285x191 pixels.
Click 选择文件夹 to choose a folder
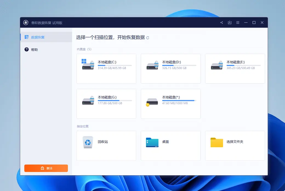(235, 142)
